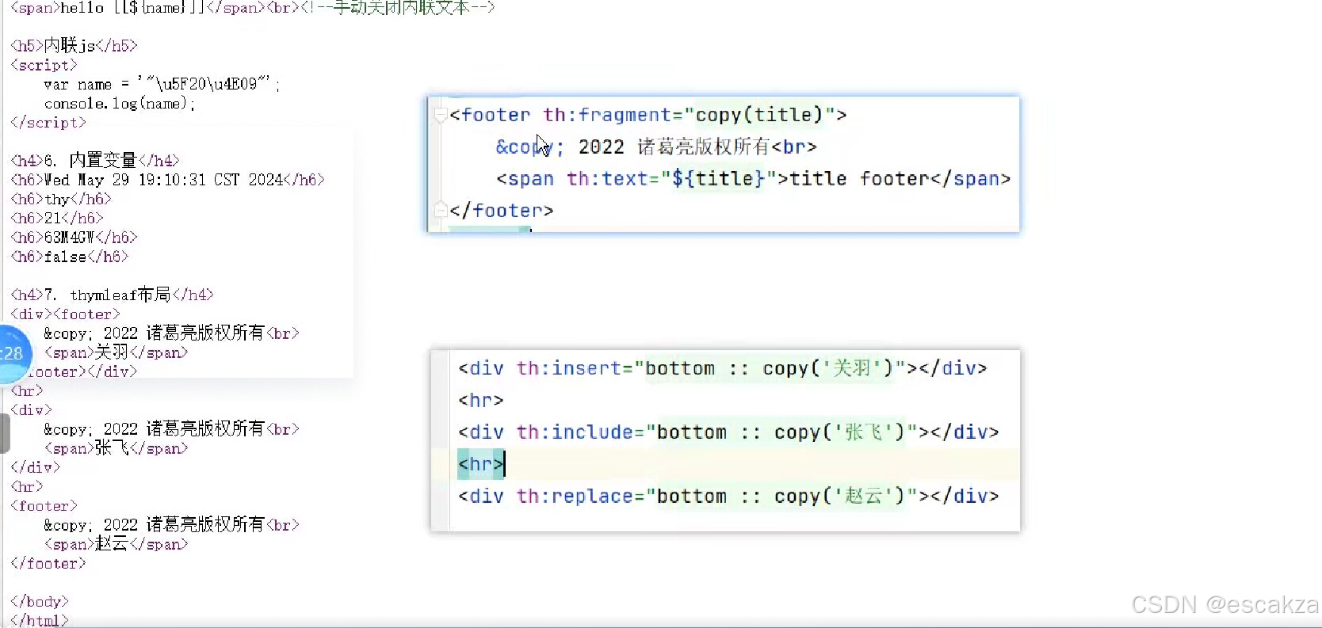Click the copyright line above the 张飞 span
This screenshot has width=1322, height=628.
[171, 429]
